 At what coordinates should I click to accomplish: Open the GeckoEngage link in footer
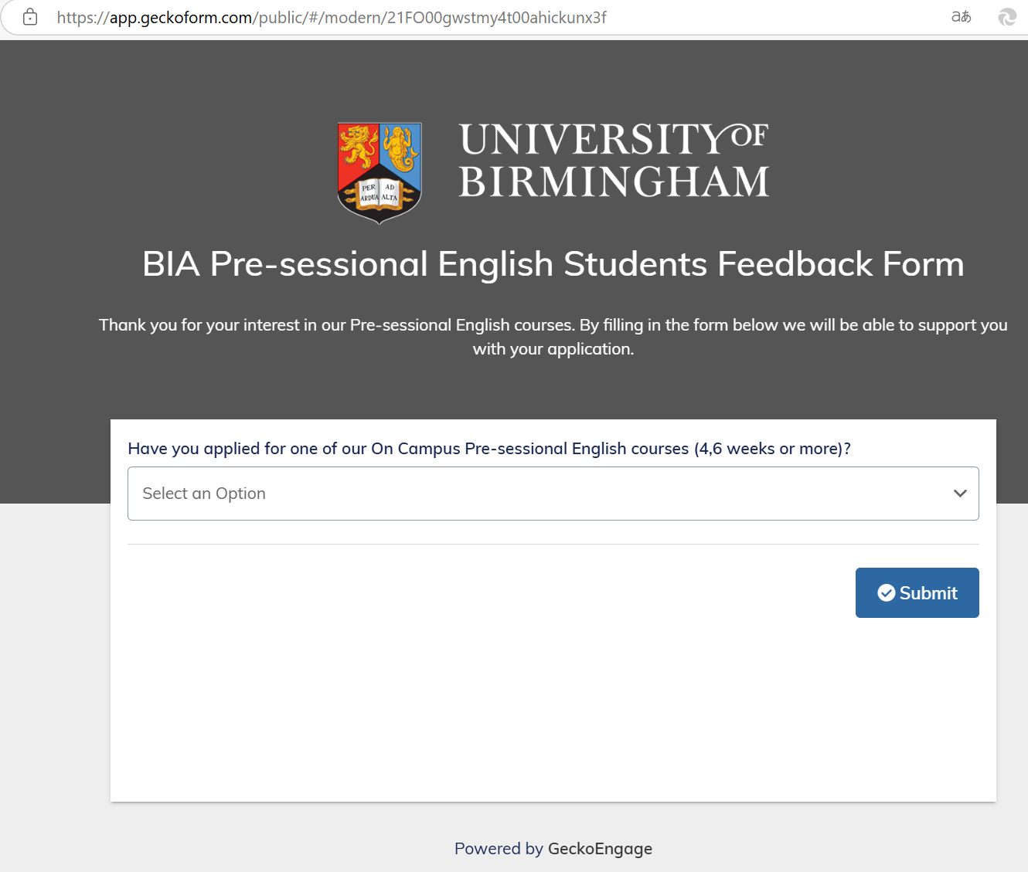[x=600, y=849]
